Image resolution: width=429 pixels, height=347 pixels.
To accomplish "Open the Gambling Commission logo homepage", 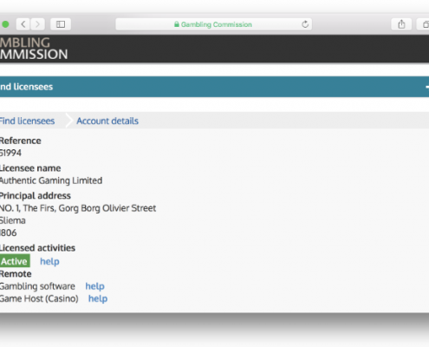I will coord(34,49).
